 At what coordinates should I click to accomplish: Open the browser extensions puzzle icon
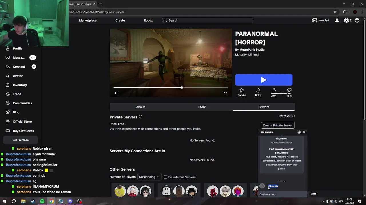[345, 12]
